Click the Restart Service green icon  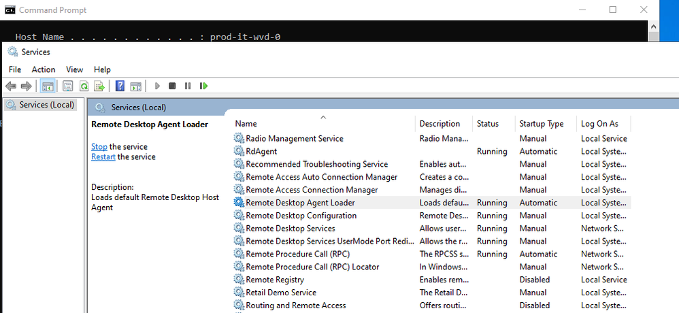pos(203,86)
